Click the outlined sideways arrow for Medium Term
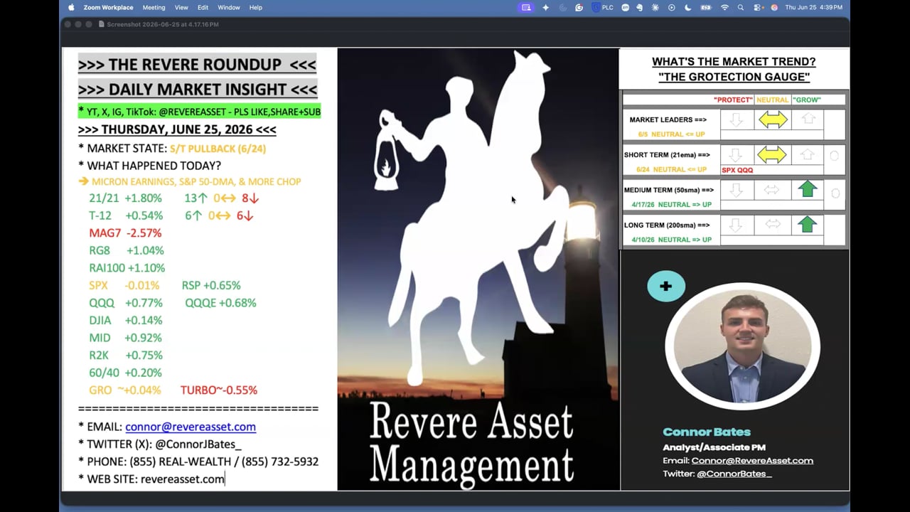This screenshot has height=512, width=910. pyautogui.click(x=772, y=190)
